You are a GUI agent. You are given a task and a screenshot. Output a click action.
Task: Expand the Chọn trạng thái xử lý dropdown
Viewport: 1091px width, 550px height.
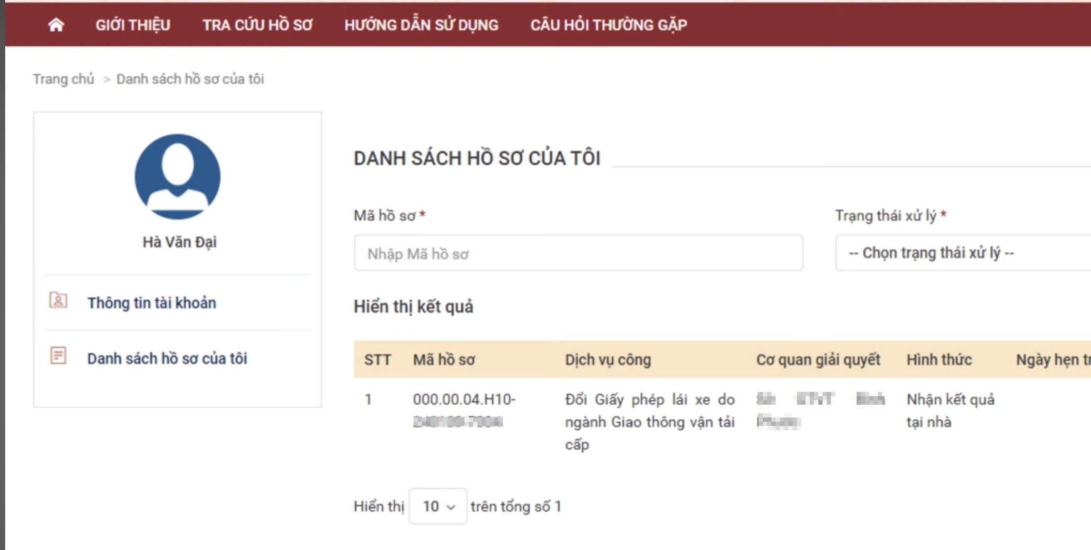coord(961,253)
